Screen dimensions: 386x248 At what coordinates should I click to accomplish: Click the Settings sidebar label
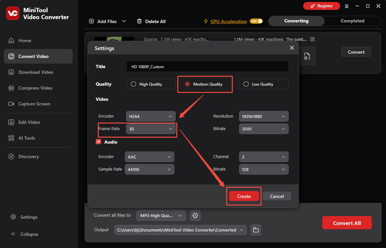tap(29, 217)
